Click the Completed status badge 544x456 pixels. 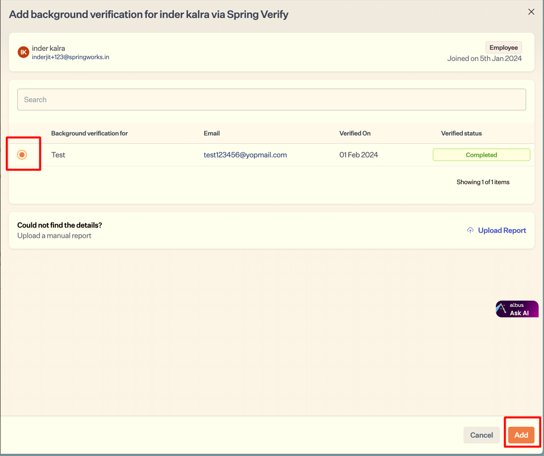point(481,155)
